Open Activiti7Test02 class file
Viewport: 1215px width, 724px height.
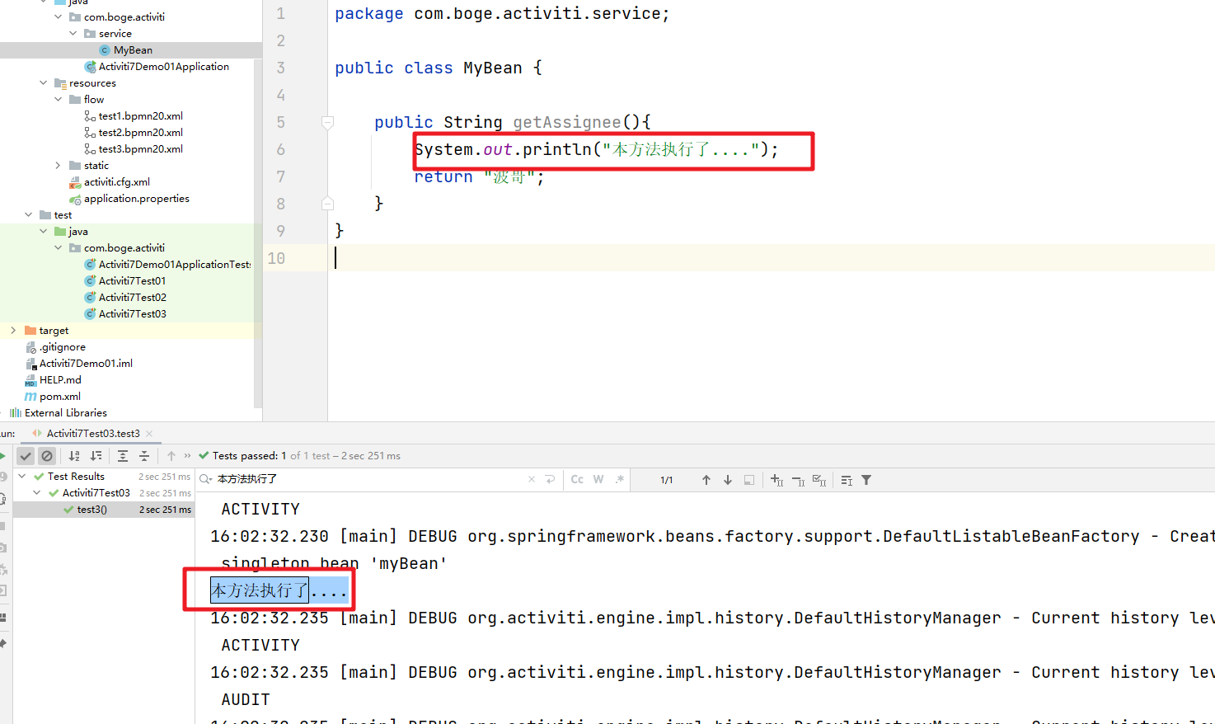[x=132, y=298]
